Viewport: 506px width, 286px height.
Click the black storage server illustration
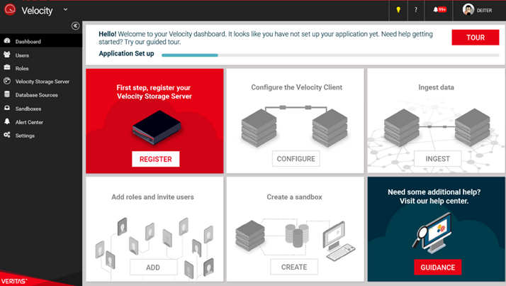coord(157,127)
